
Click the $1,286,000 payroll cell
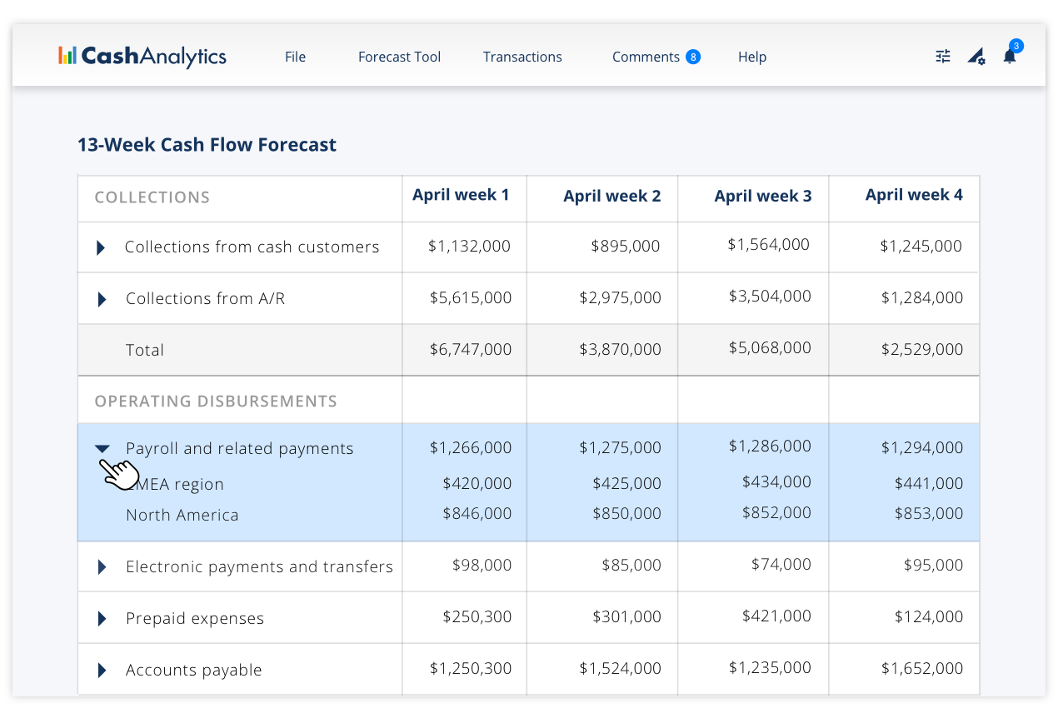(x=770, y=446)
